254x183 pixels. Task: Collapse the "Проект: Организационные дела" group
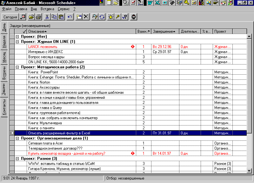click(x=17, y=138)
